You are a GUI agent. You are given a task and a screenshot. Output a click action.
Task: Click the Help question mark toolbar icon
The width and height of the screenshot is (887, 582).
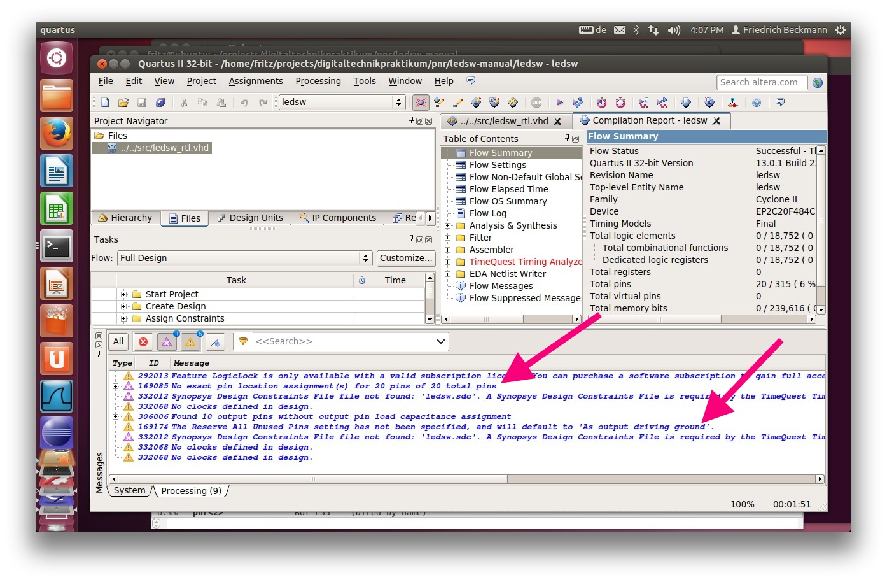point(757,103)
